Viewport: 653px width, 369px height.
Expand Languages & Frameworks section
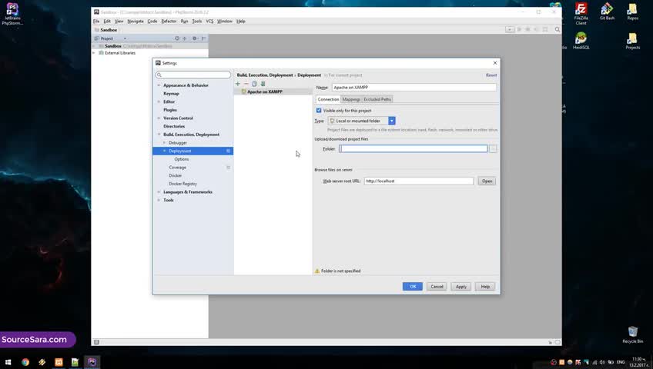click(x=159, y=192)
